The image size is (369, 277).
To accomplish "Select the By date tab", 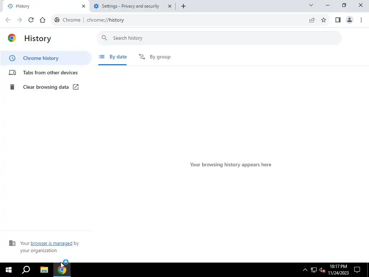I will pos(112,57).
